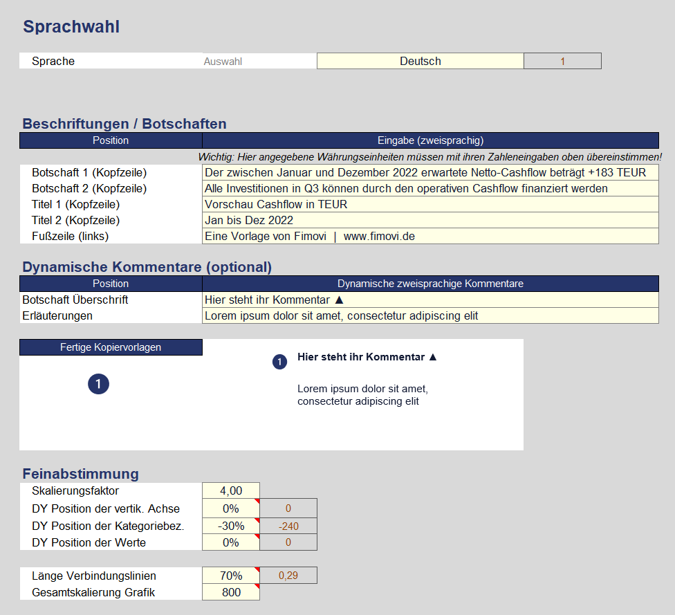675x615 pixels.
Task: Click the Position header in Beschriftungen table
Action: [111, 140]
